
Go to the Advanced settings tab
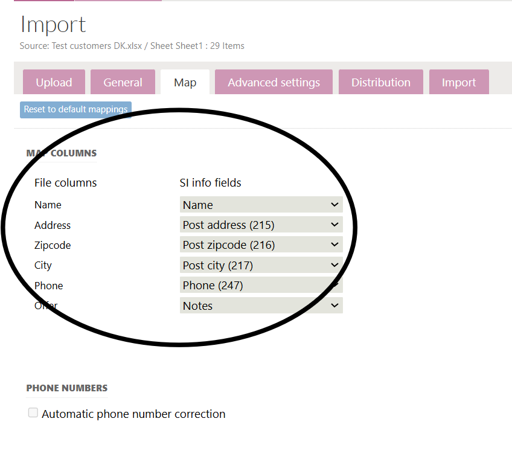pos(274,83)
